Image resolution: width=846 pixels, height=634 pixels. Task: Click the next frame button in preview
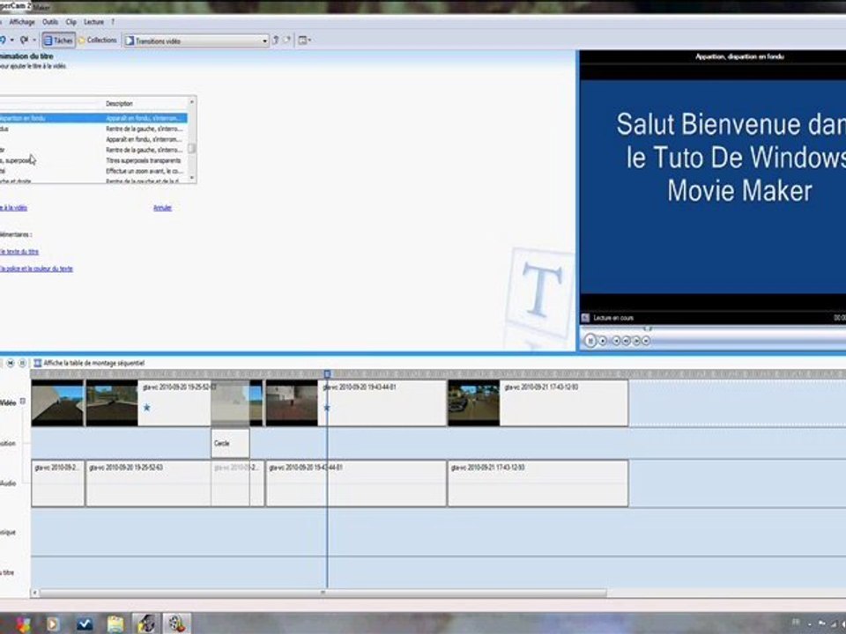636,341
